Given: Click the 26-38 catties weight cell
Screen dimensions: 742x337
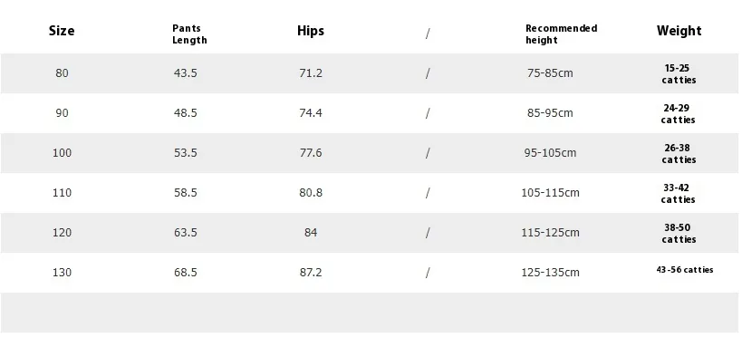Looking at the screenshot, I should [679, 153].
